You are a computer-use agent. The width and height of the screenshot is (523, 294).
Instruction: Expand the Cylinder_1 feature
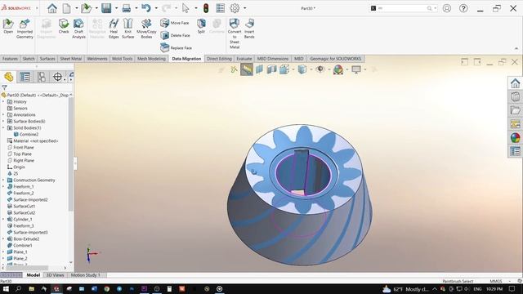(3, 220)
